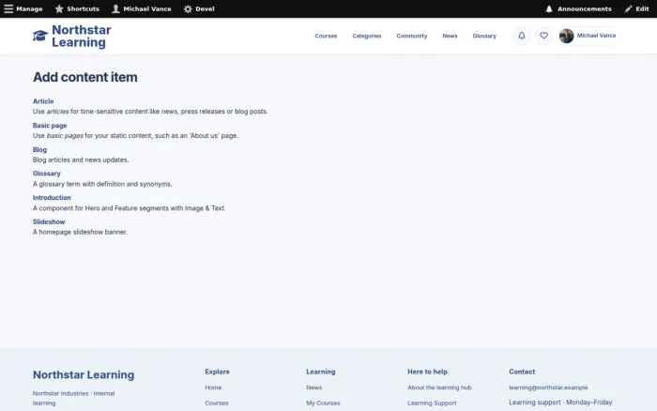
Task: Select the Article content type
Action: tap(43, 101)
